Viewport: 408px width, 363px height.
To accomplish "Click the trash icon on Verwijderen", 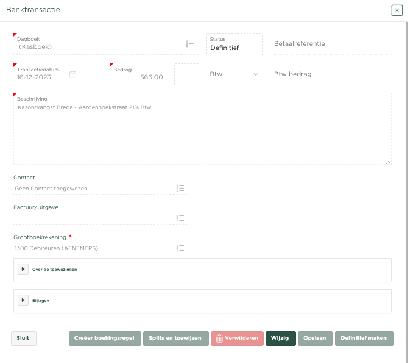I will pos(219,339).
